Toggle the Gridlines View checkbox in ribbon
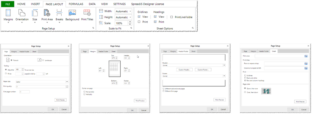312x114 pixels. [x=139, y=17]
